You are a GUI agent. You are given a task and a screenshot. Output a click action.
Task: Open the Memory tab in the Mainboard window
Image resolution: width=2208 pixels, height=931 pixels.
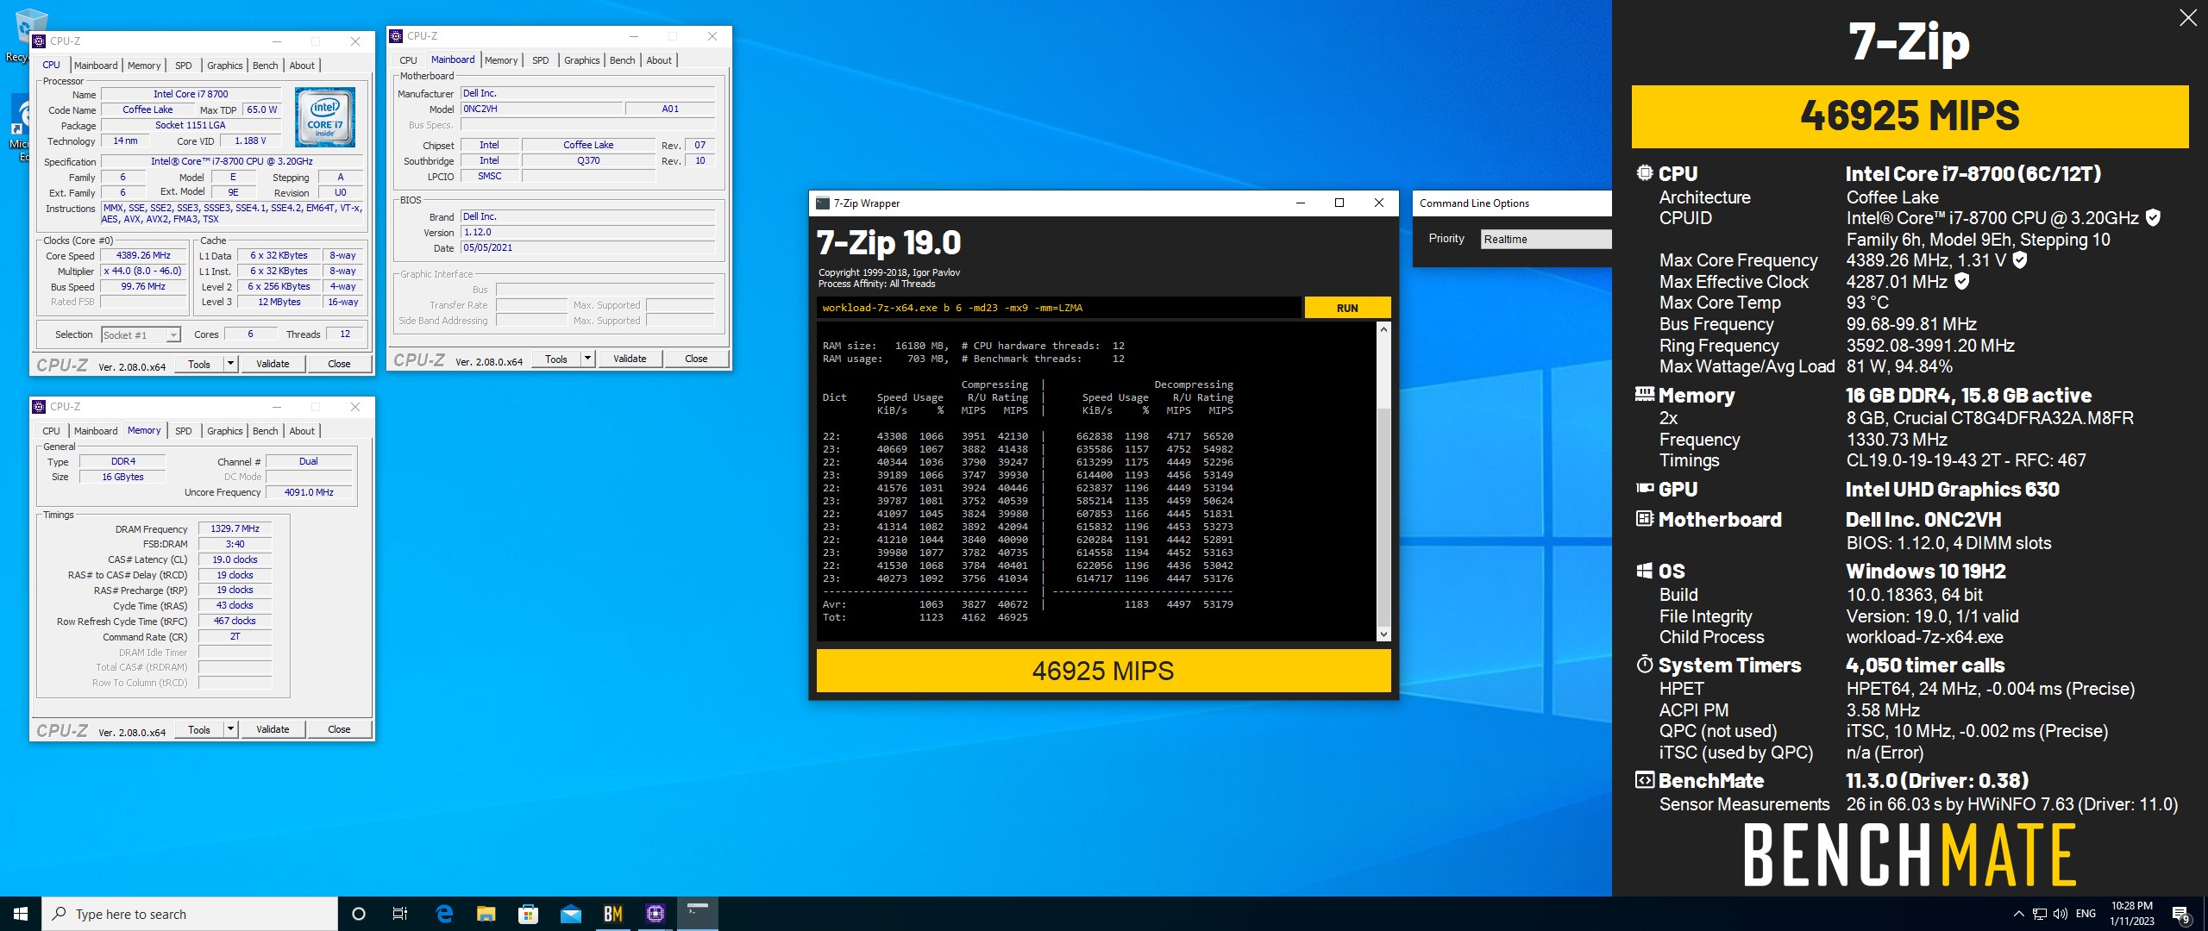[x=501, y=60]
